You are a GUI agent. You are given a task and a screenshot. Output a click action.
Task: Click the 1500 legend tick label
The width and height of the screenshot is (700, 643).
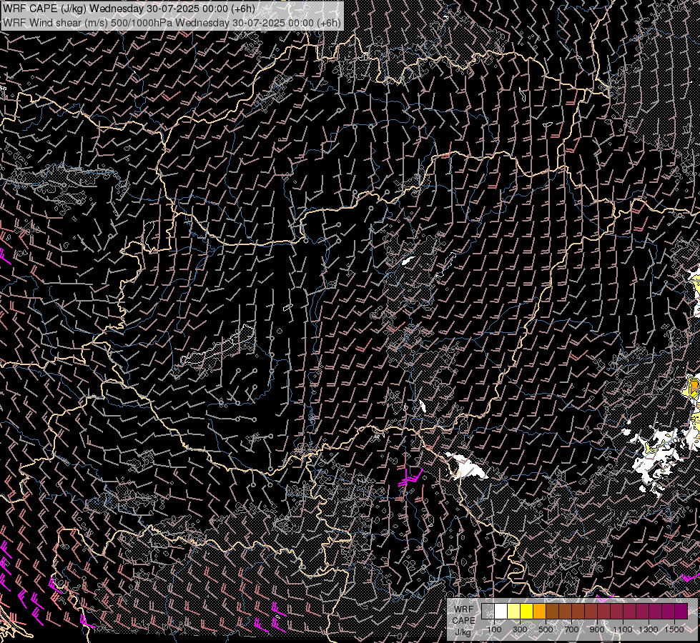tap(674, 629)
